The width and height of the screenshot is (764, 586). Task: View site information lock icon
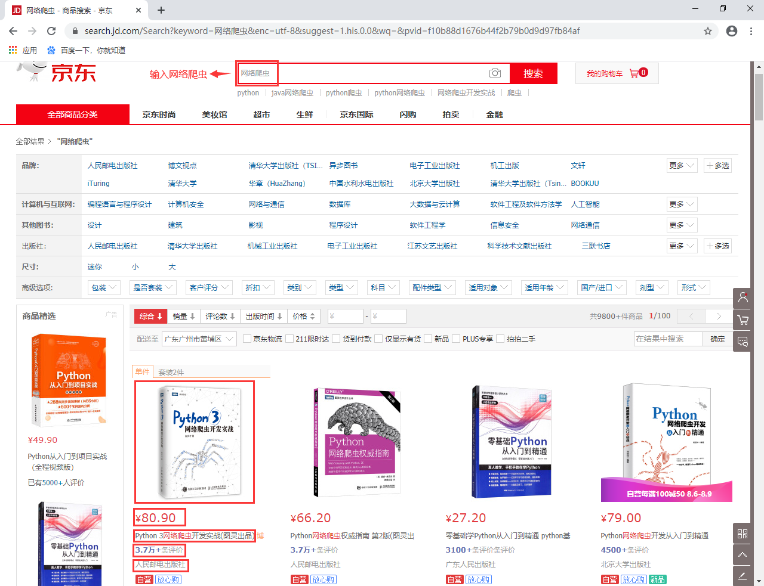75,31
